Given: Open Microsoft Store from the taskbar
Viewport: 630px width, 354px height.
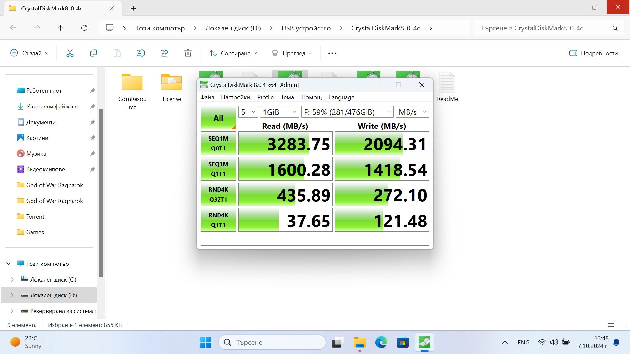Looking at the screenshot, I should 403,343.
